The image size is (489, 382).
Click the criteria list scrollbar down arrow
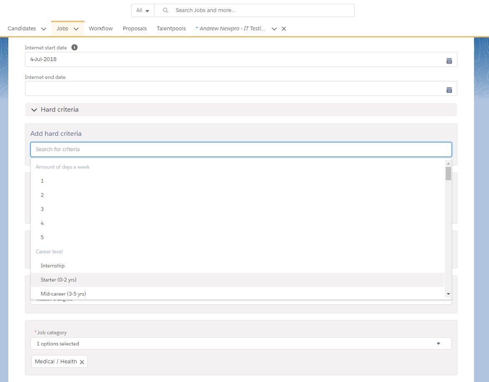tap(448, 294)
